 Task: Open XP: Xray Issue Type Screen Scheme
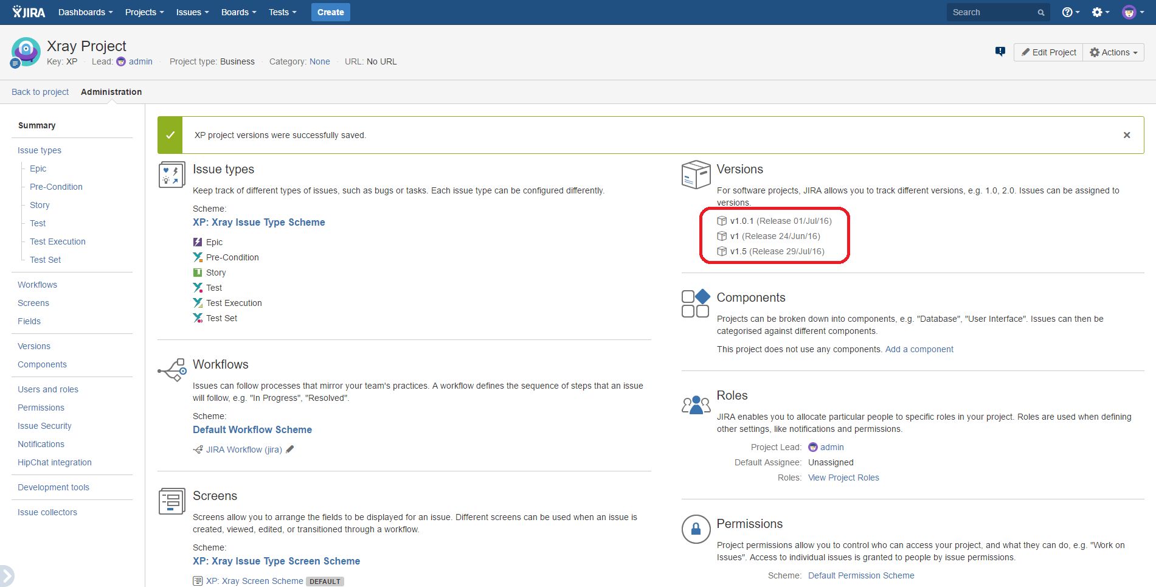point(277,561)
